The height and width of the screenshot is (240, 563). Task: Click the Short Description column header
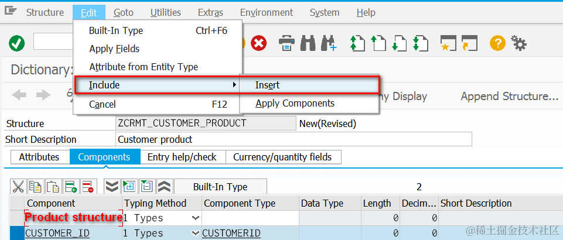pos(501,203)
